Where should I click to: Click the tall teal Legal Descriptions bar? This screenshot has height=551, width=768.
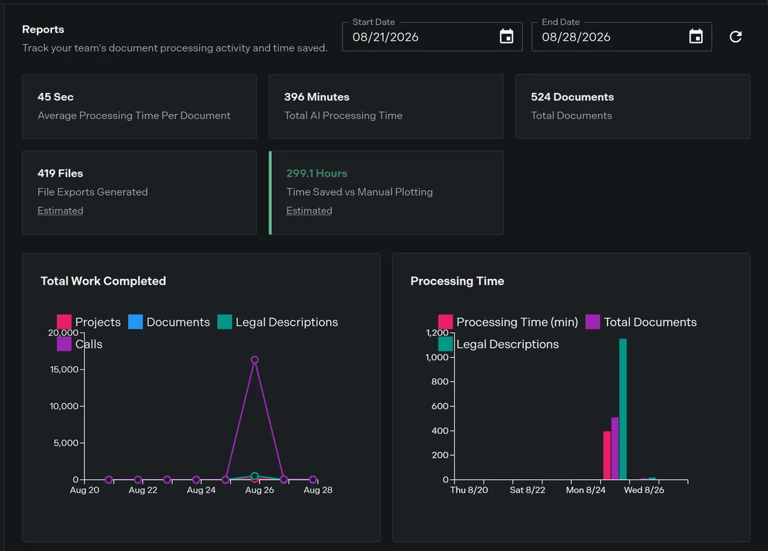[623, 409]
